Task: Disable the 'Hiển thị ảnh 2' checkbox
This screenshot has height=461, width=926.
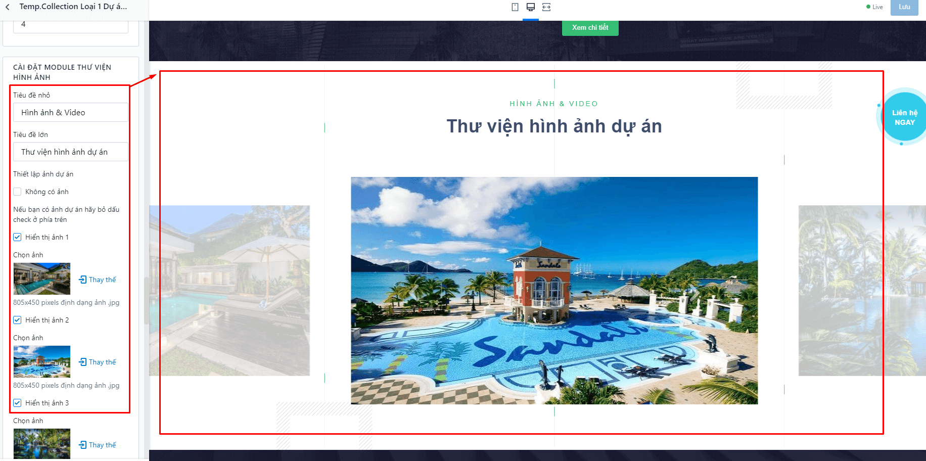Action: (17, 320)
